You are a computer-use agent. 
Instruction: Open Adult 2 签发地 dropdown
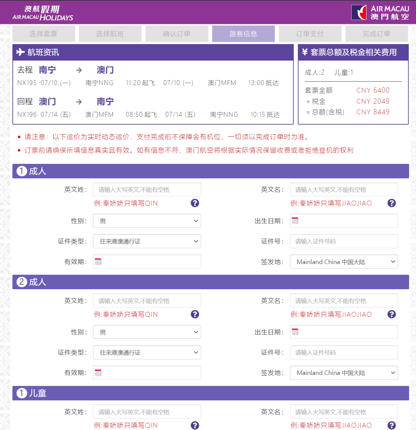pyautogui.click(x=344, y=372)
